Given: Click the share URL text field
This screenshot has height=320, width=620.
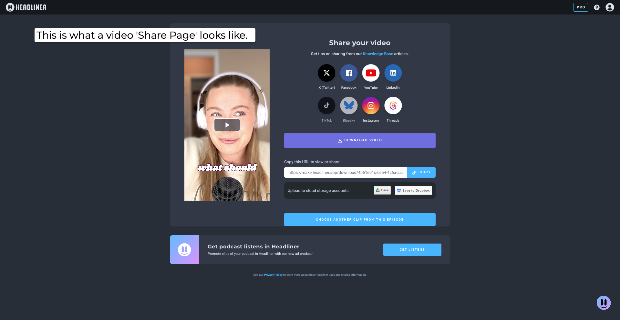Looking at the screenshot, I should 346,173.
